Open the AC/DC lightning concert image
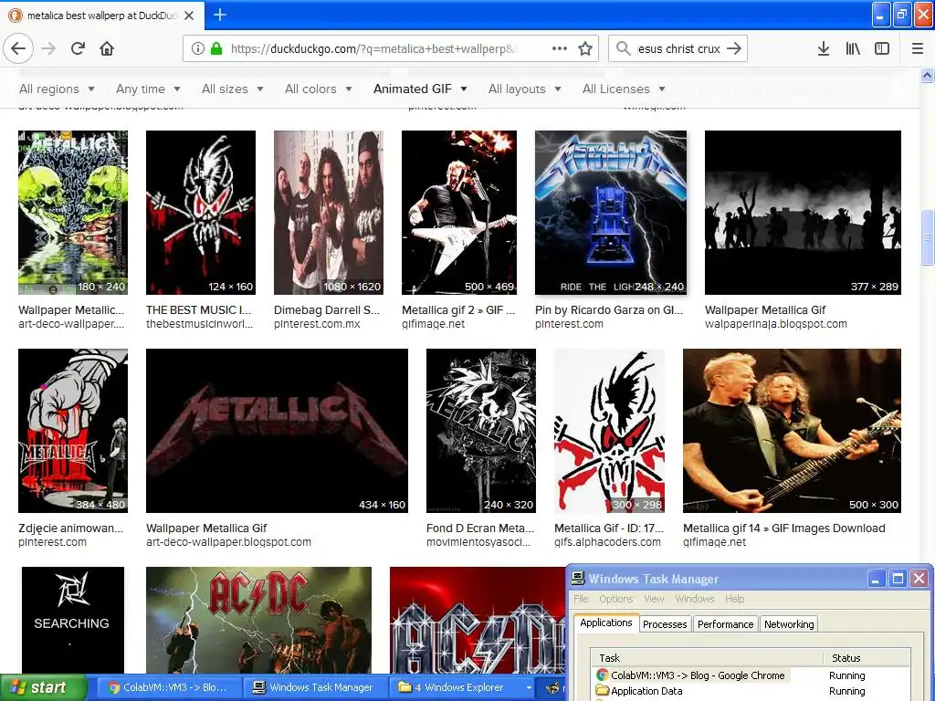 pyautogui.click(x=258, y=620)
